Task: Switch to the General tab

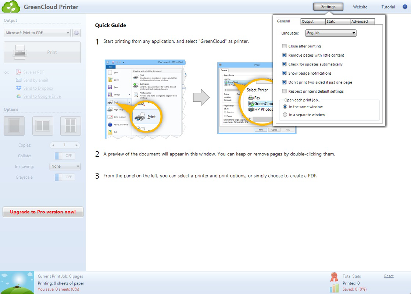Action: point(287,21)
